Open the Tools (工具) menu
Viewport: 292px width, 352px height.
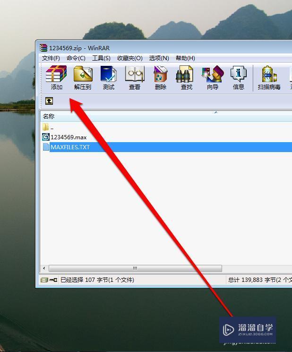101,58
